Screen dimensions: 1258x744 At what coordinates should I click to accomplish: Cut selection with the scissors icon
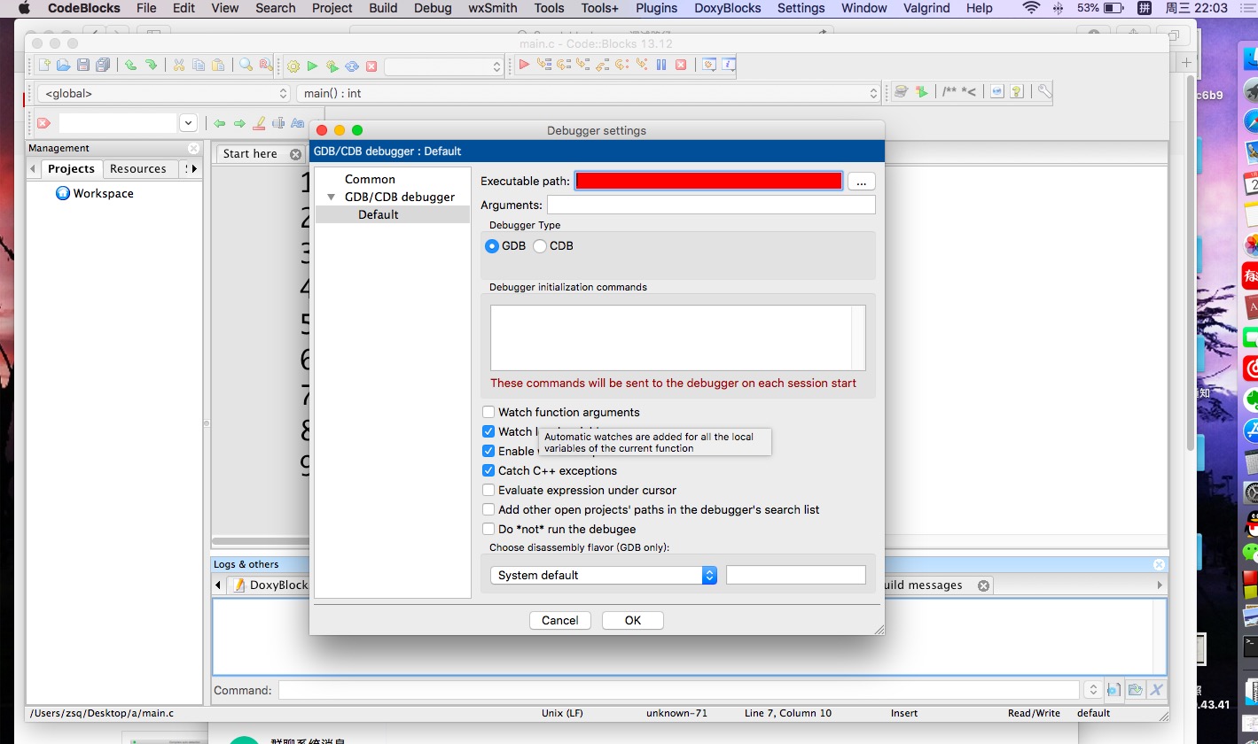tap(179, 66)
